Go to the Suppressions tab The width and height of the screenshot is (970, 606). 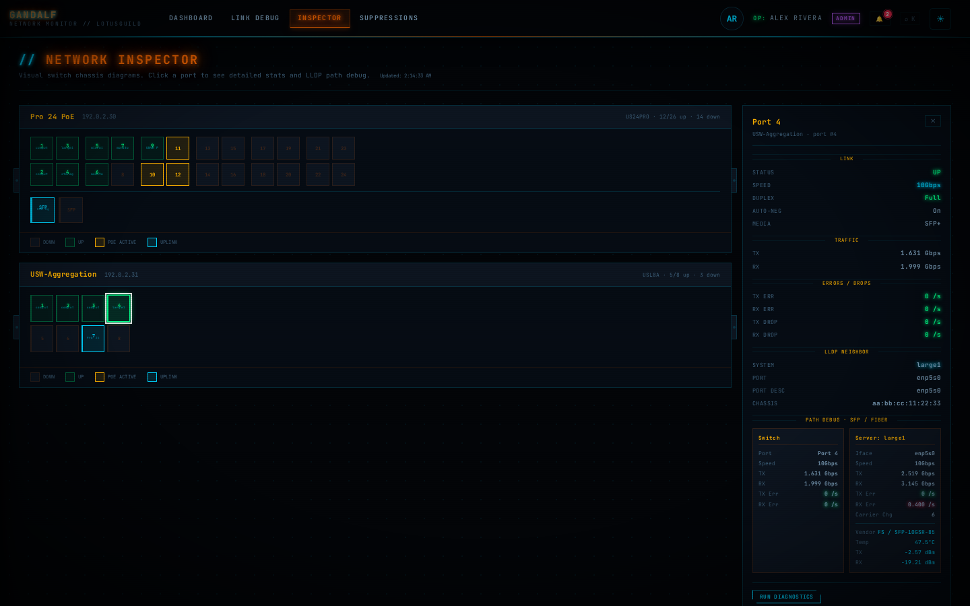(389, 18)
